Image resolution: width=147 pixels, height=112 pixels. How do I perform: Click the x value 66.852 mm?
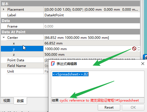[x=54, y=43]
